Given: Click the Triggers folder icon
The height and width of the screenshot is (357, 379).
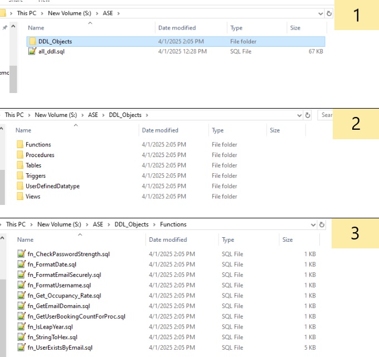Looking at the screenshot, I should (x=20, y=176).
